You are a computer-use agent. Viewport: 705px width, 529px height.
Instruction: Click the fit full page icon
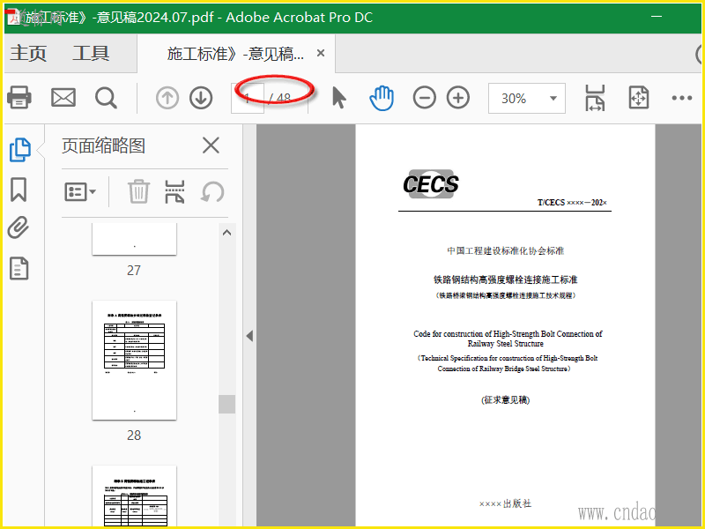(x=638, y=98)
